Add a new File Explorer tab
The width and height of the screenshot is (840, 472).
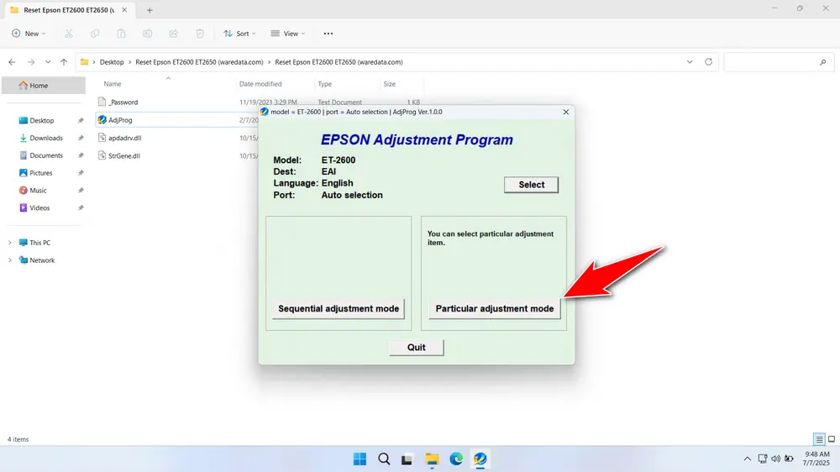(150, 10)
